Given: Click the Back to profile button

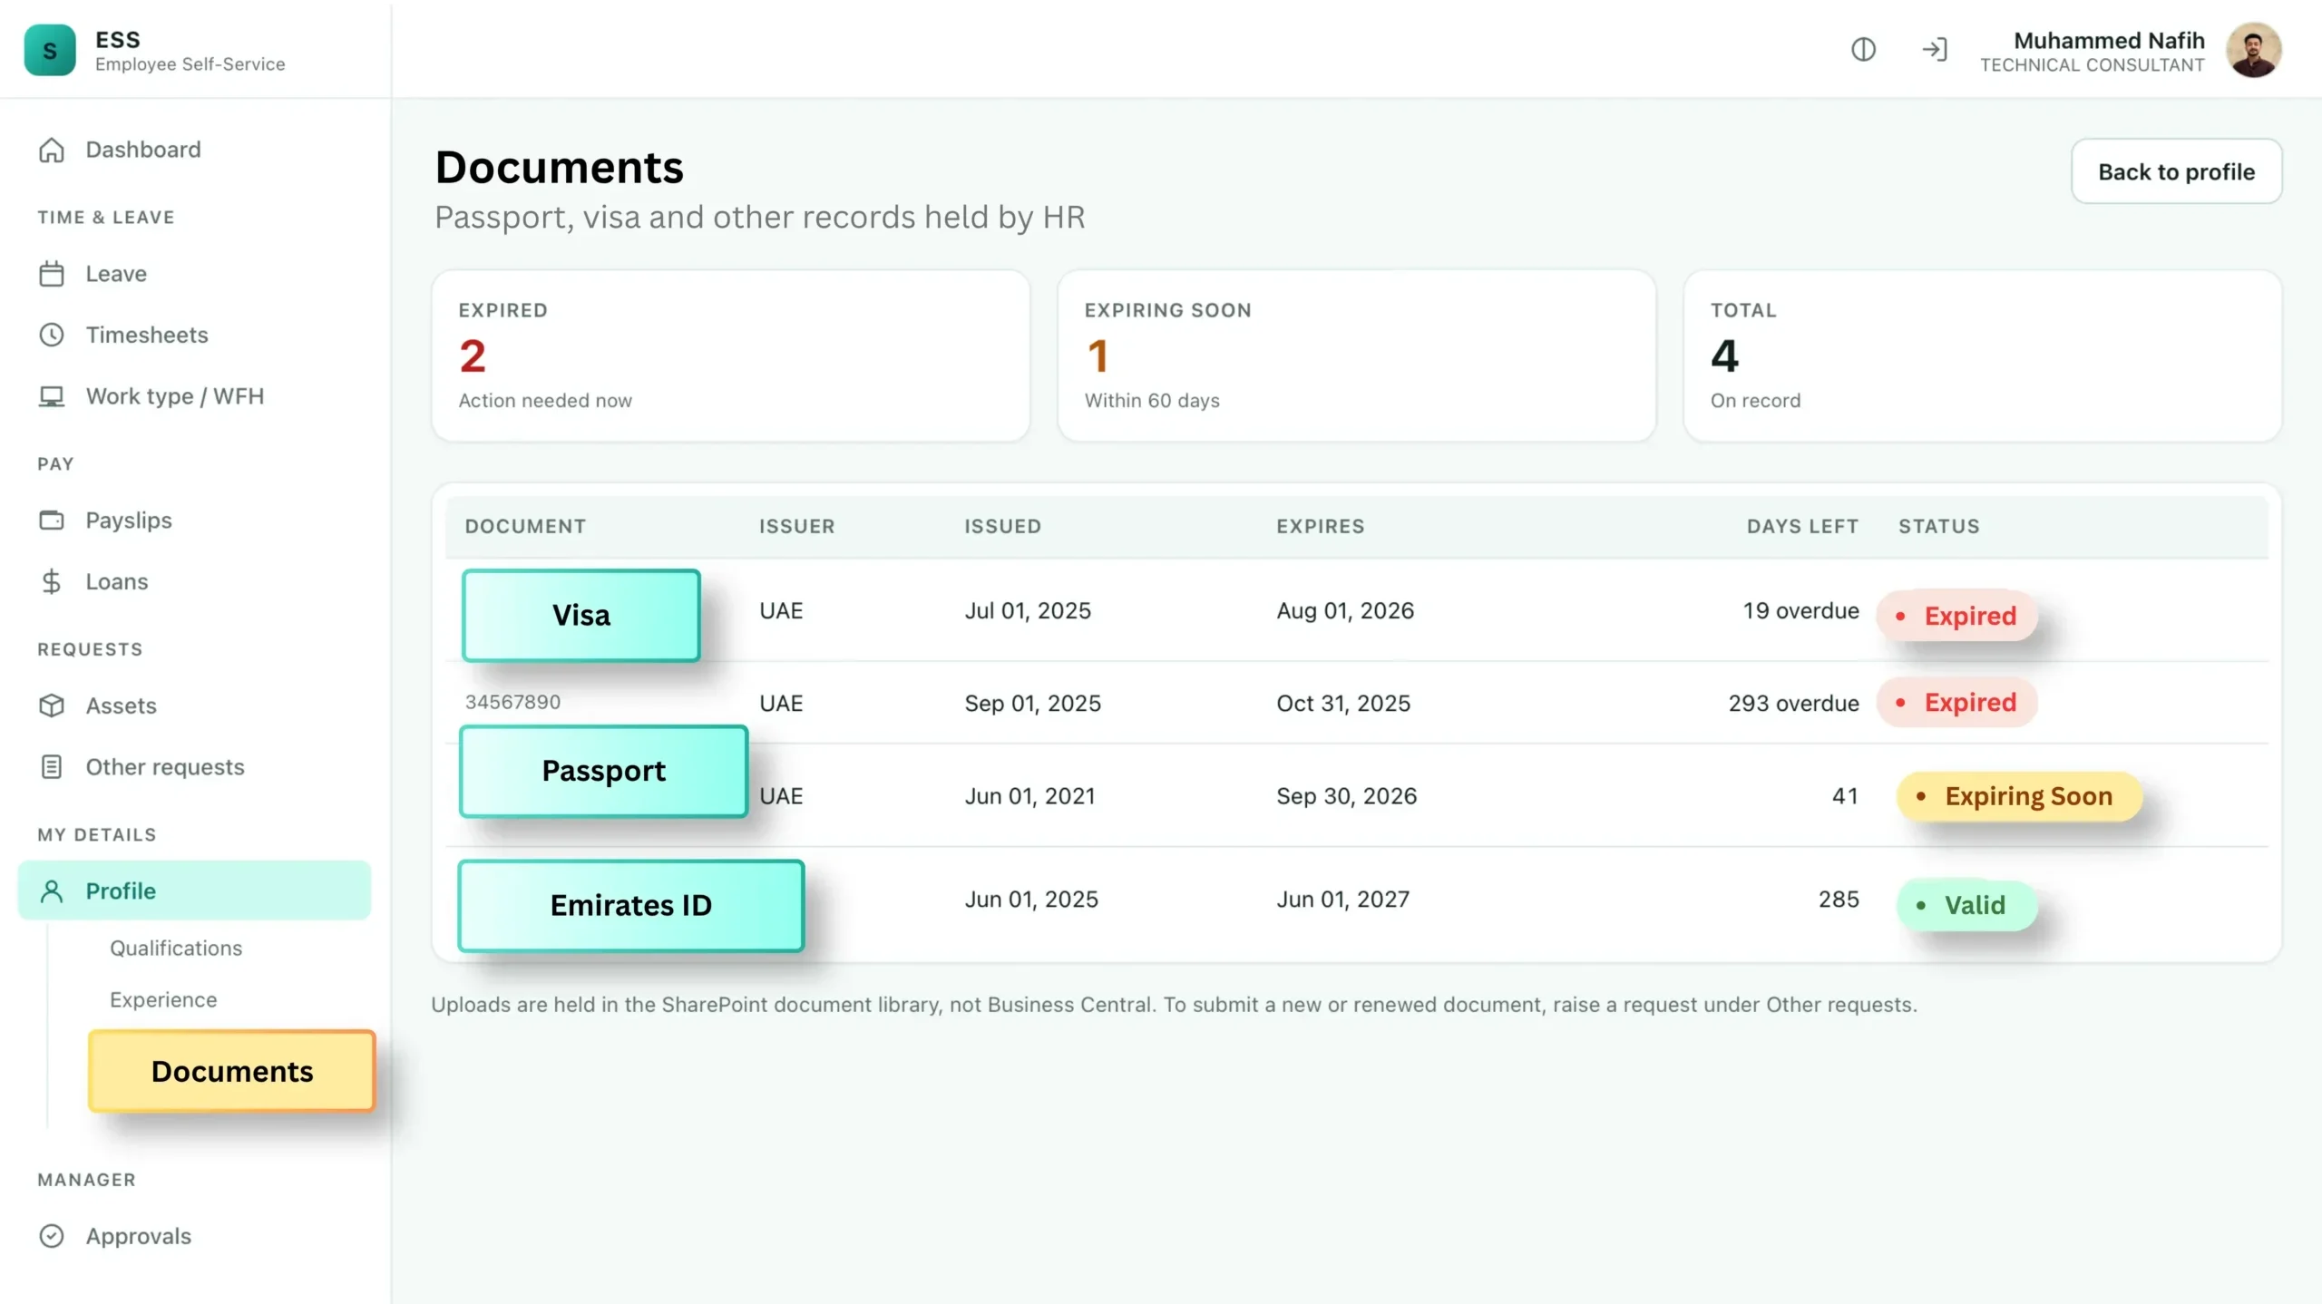Looking at the screenshot, I should pyautogui.click(x=2176, y=171).
